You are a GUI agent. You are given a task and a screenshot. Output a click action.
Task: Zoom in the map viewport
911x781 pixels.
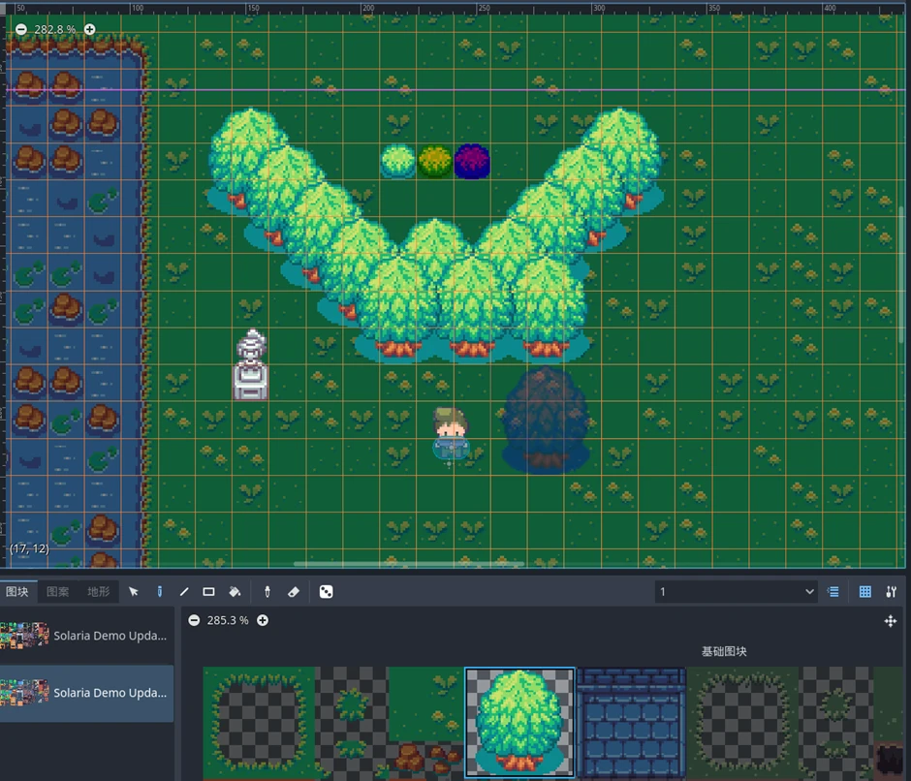click(89, 29)
